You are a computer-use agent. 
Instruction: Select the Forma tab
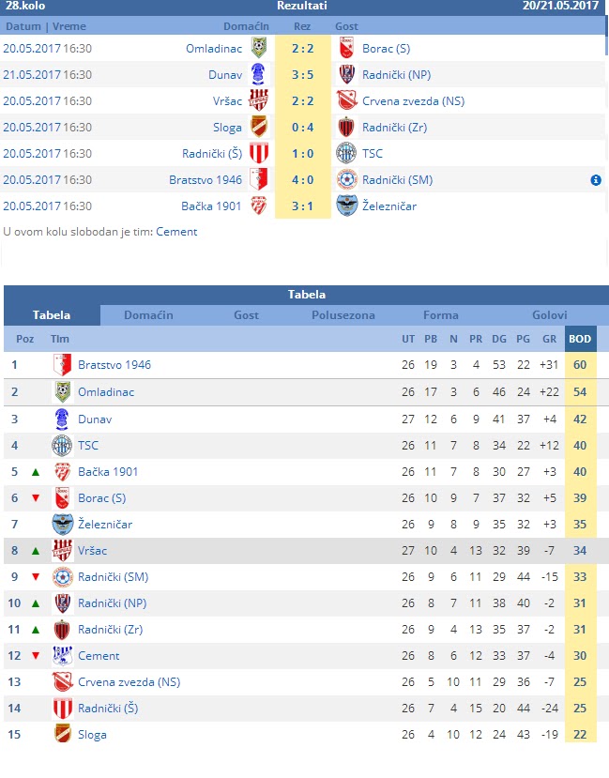[x=441, y=315]
